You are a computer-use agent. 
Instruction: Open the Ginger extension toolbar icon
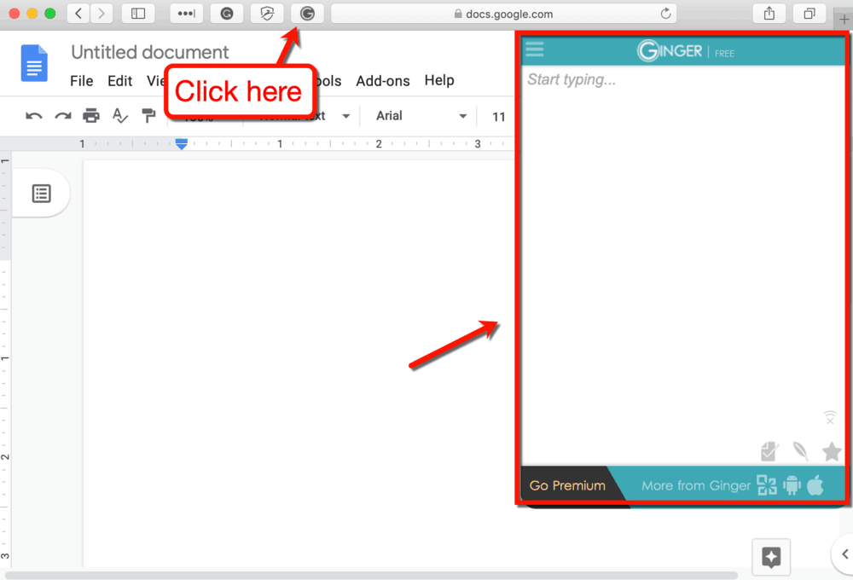[x=307, y=14]
